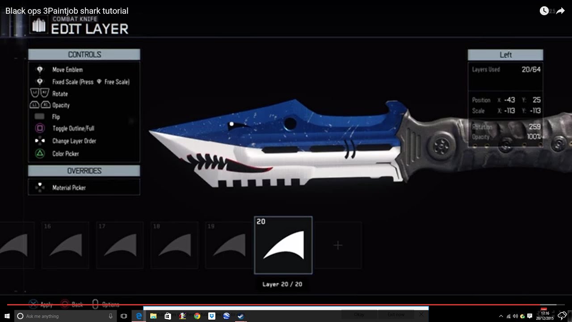
Task: Click the Edit Layer emblem icon
Action: click(39, 26)
